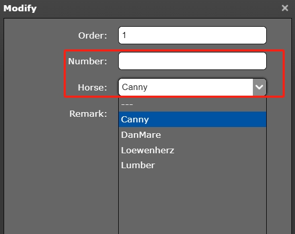This screenshot has height=234, width=295.
Task: Click the 'Modify' dialog title text
Action: click(20, 8)
